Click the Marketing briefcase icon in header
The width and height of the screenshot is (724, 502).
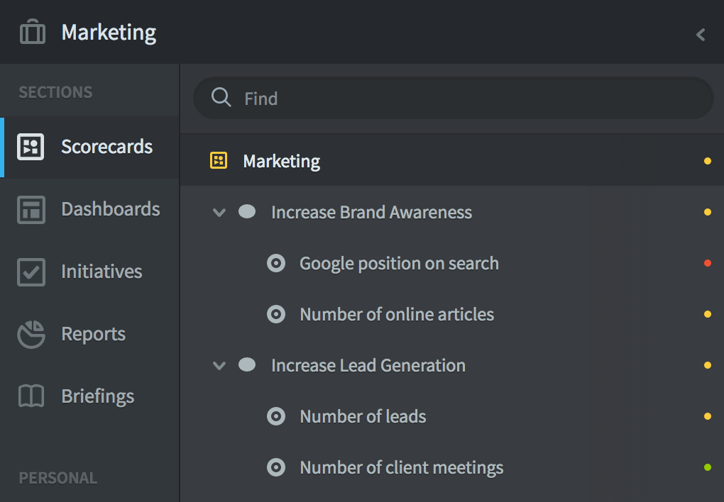point(33,33)
